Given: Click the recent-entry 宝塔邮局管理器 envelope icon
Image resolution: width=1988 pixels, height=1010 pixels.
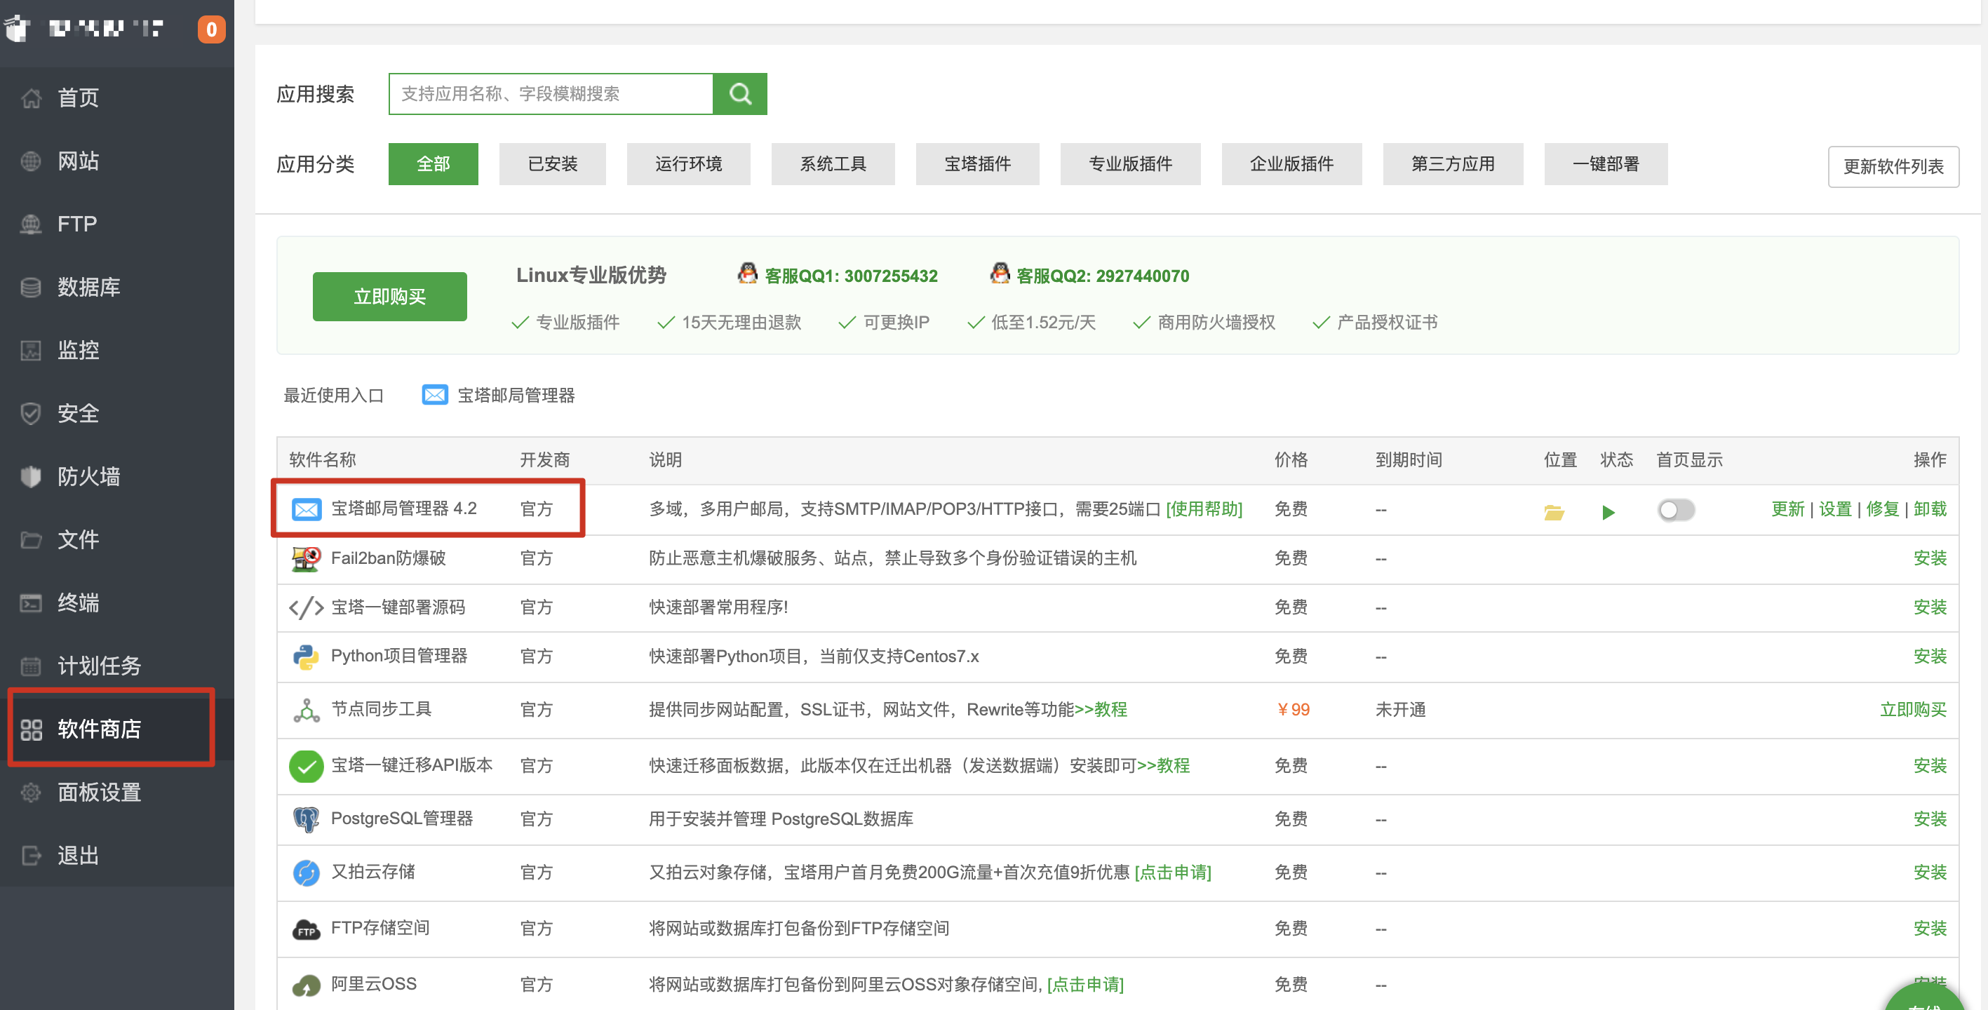Looking at the screenshot, I should 434,395.
